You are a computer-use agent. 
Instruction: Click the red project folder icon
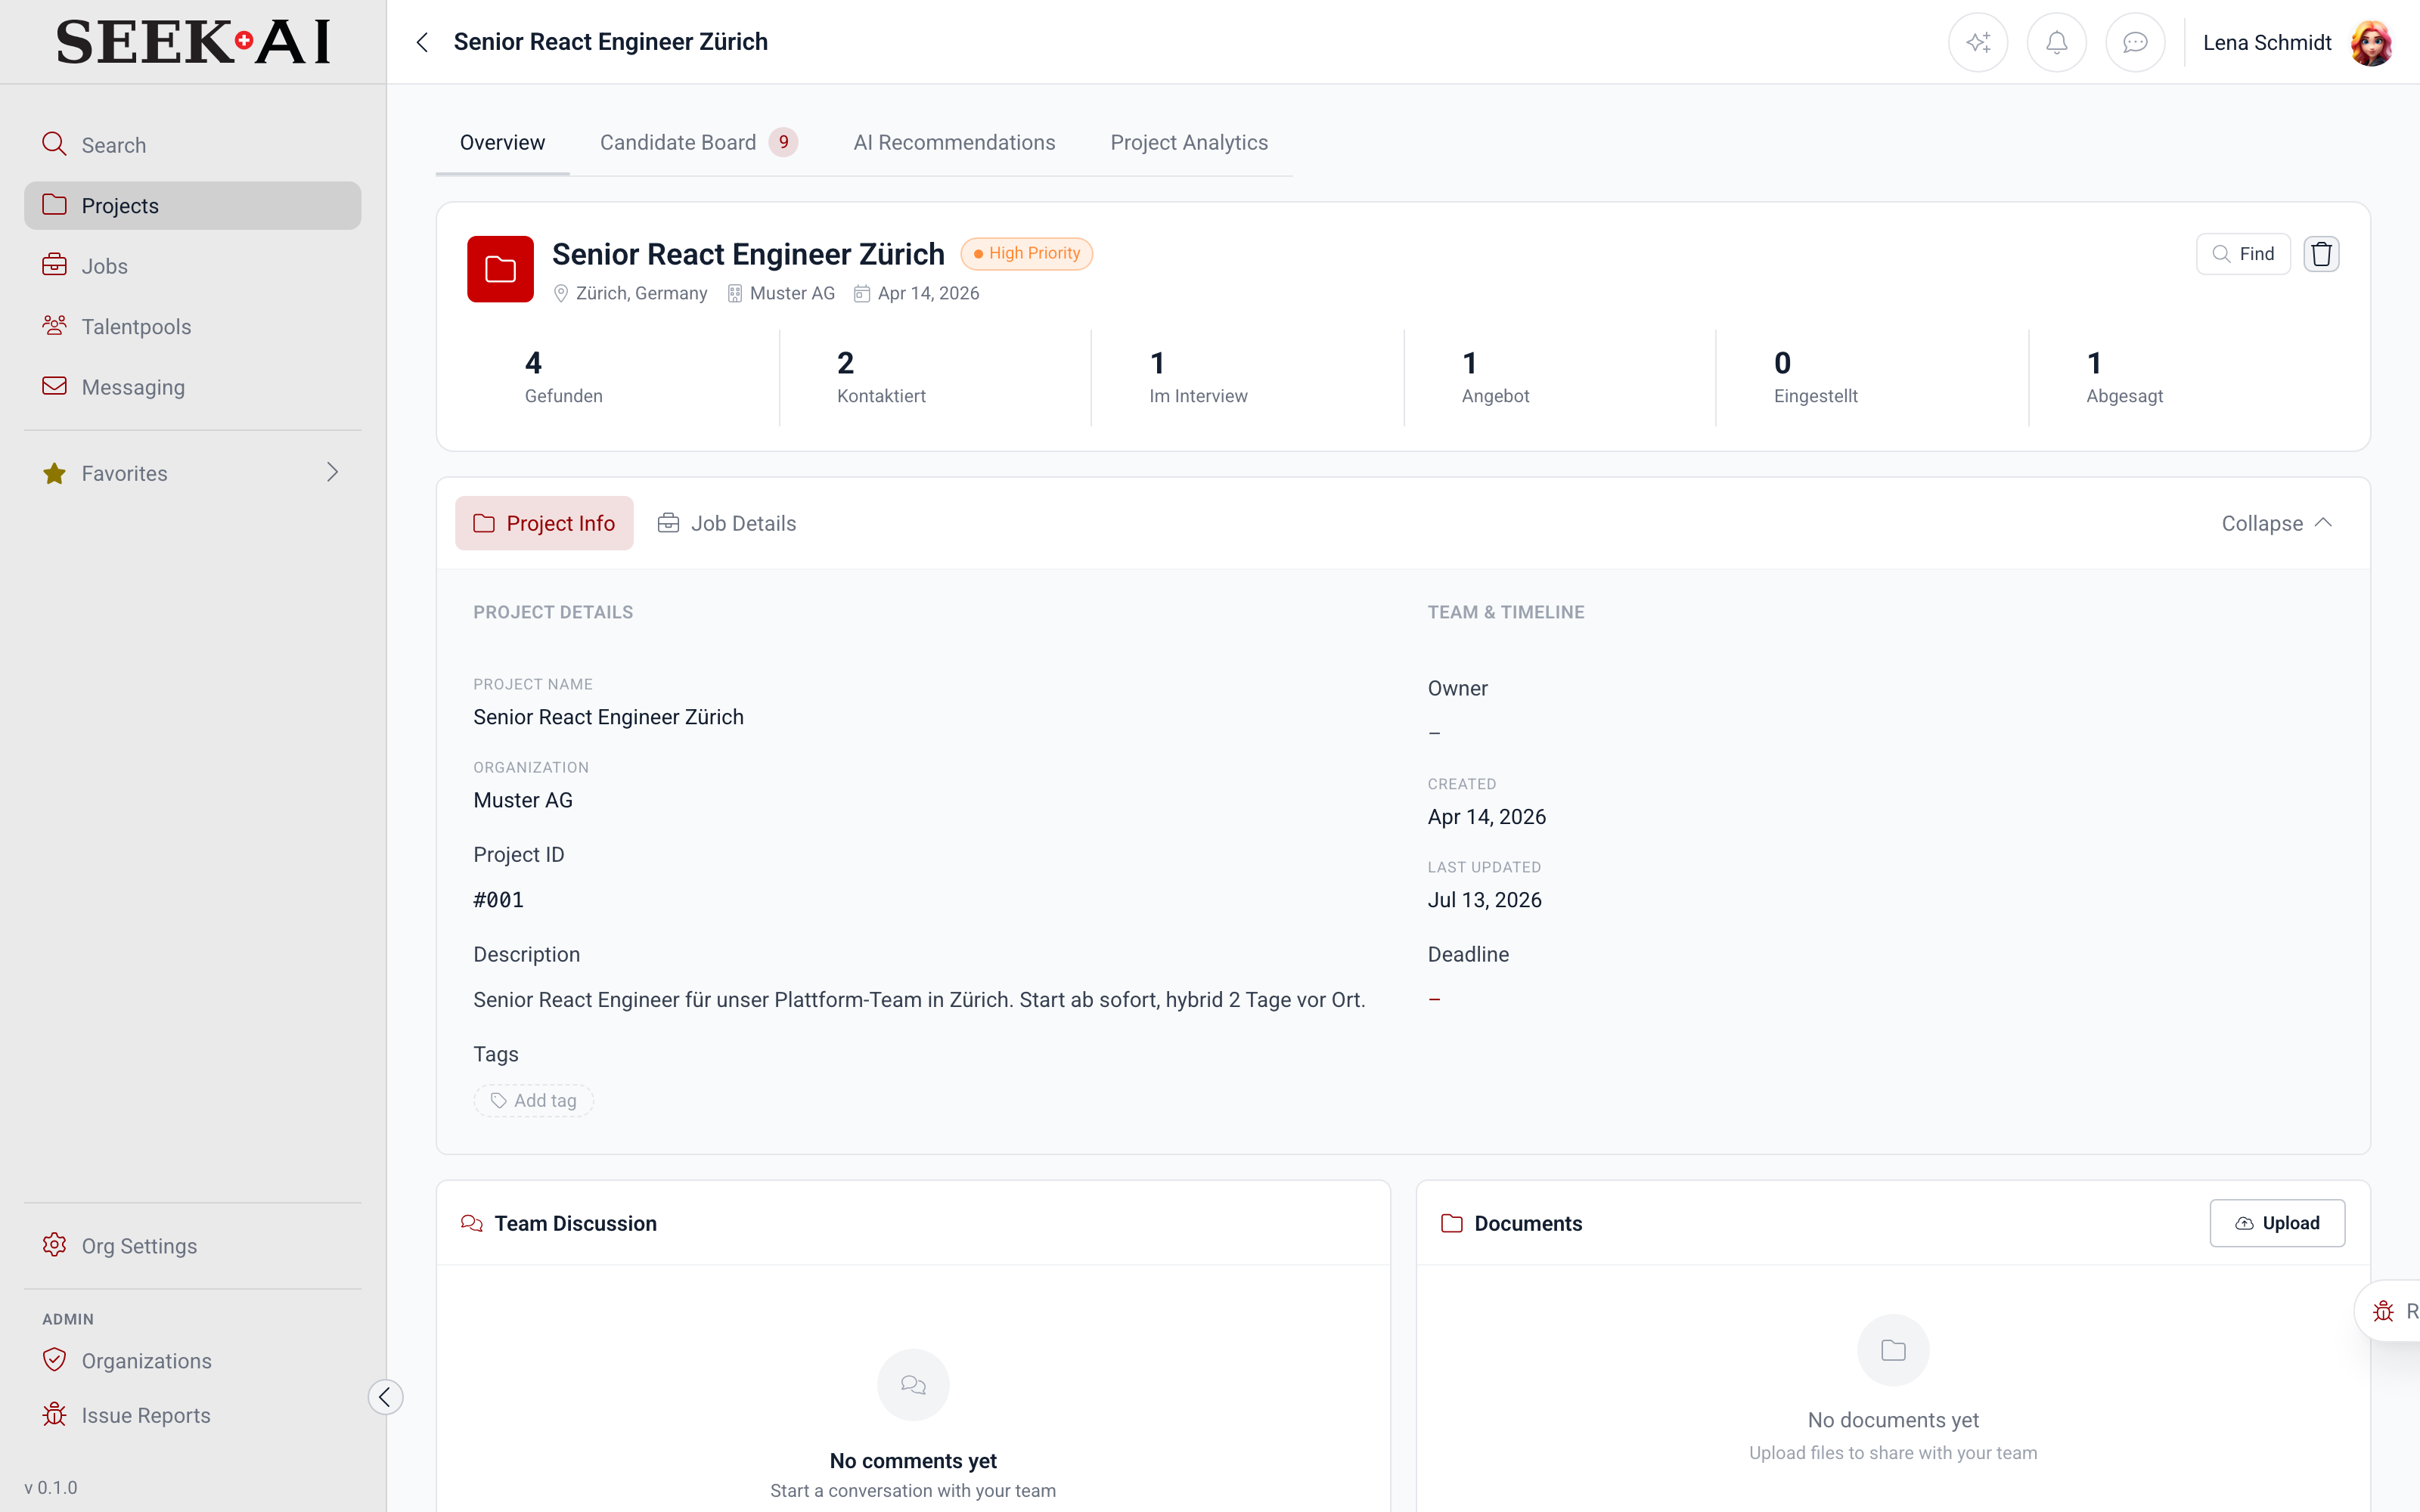(x=500, y=269)
